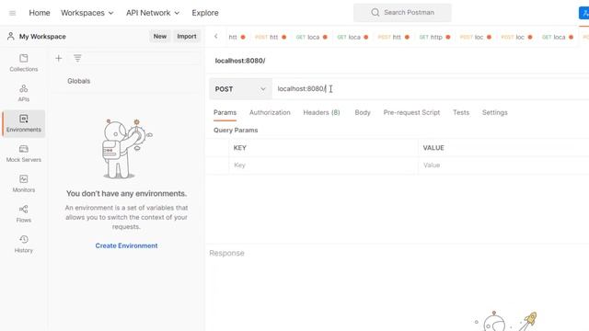Click the plus icon to add an environment
This screenshot has height=331, width=589.
point(59,58)
